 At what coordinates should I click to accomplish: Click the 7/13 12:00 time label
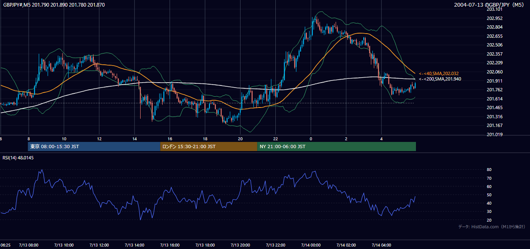click(x=99, y=245)
